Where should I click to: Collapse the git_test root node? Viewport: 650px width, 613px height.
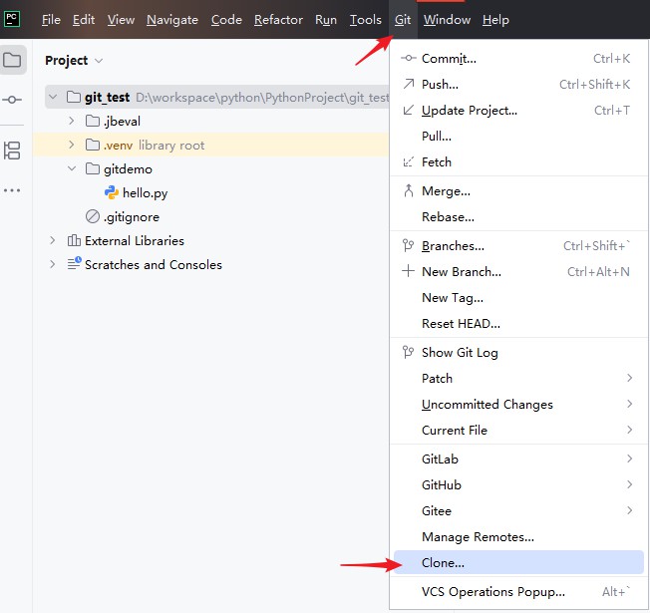point(53,97)
